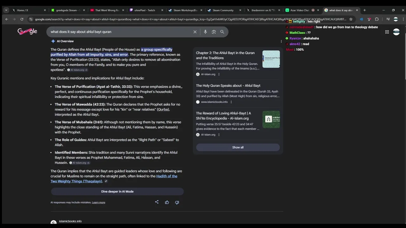Click the link icon after Thaqalayn

[x=106, y=181]
